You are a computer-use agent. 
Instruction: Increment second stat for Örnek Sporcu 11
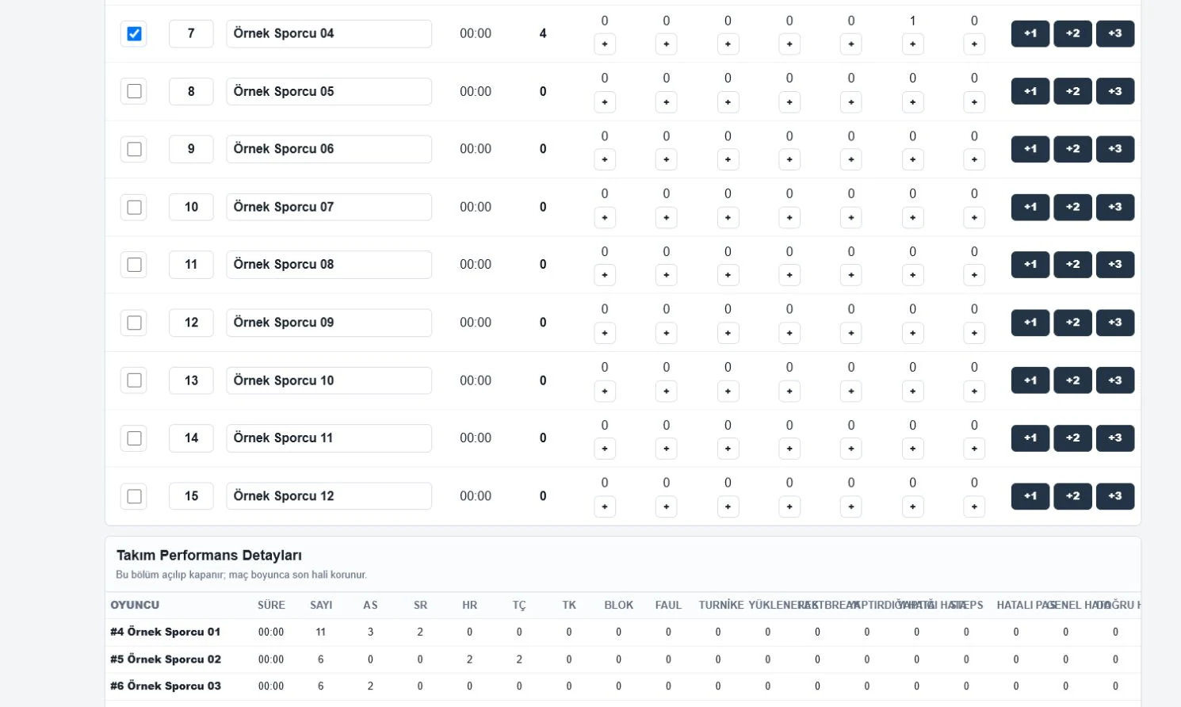pos(666,449)
